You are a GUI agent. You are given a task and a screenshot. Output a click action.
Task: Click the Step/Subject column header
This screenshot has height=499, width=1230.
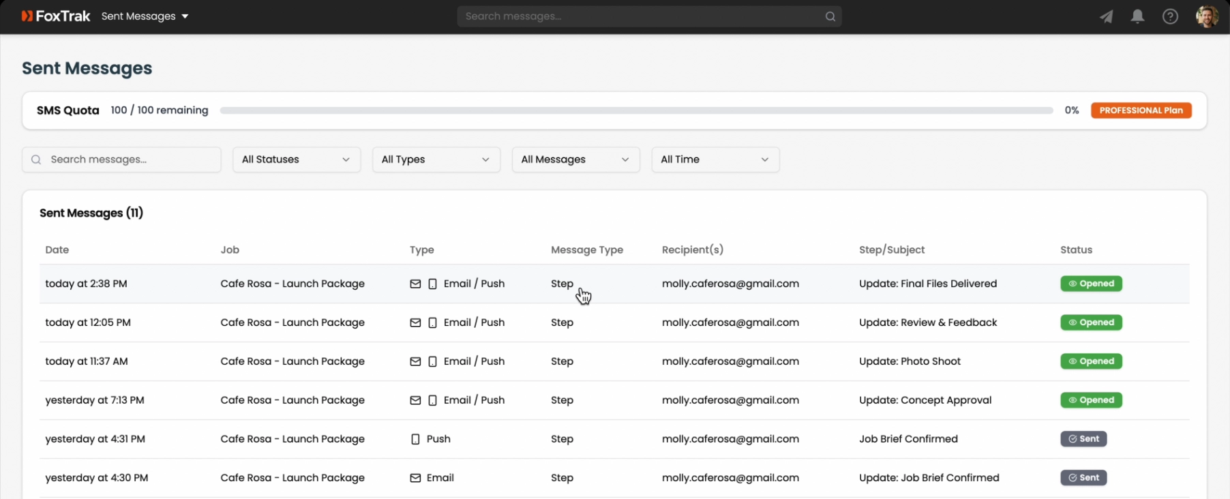pos(892,249)
